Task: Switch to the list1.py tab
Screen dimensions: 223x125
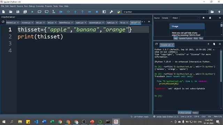Action: [39, 23]
